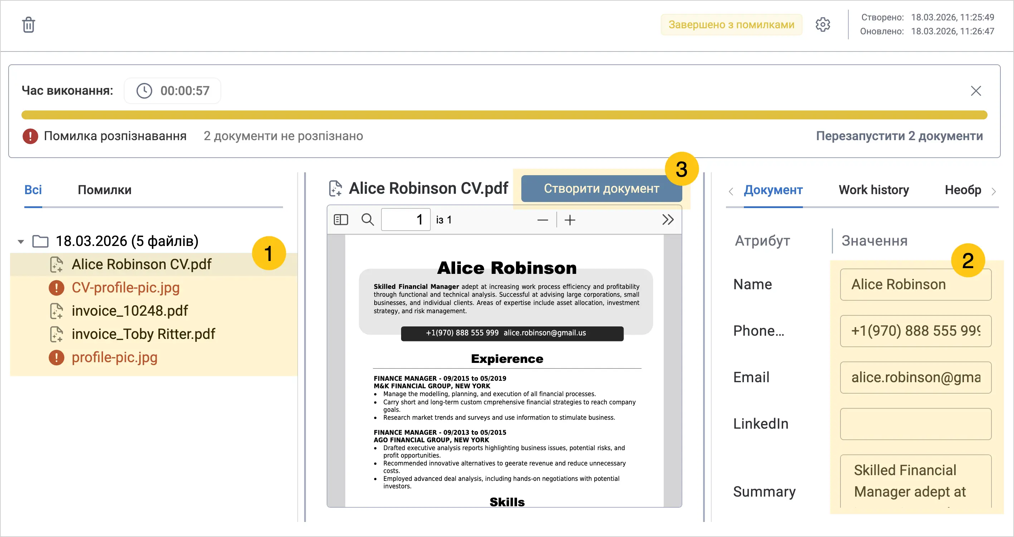Edit the Name value field
Screen dimensions: 1014x537
[x=915, y=285]
